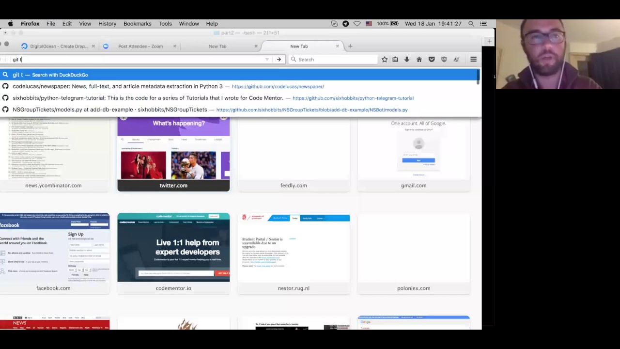Open the facebook.com tile
This screenshot has height=349, width=620.
pos(53,253)
